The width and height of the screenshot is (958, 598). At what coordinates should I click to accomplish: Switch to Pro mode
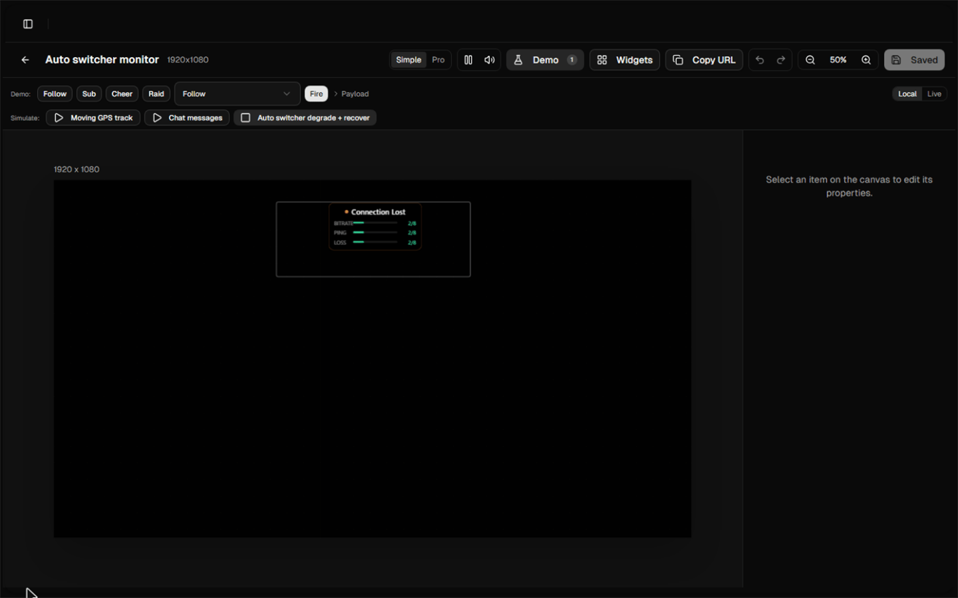tap(438, 60)
